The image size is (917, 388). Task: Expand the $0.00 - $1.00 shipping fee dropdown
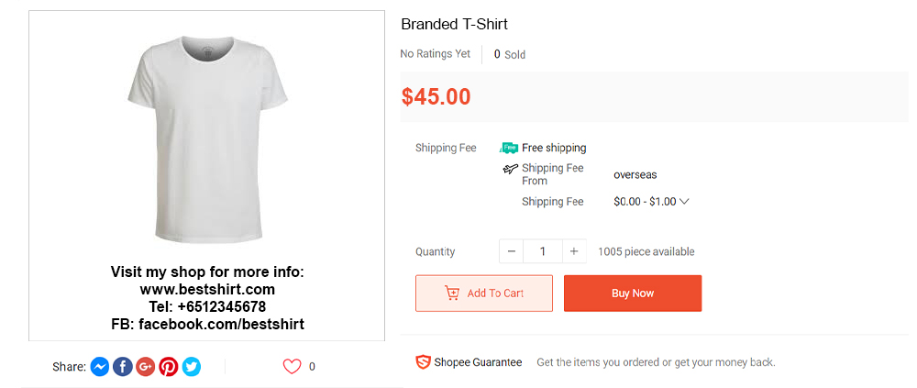click(x=684, y=202)
